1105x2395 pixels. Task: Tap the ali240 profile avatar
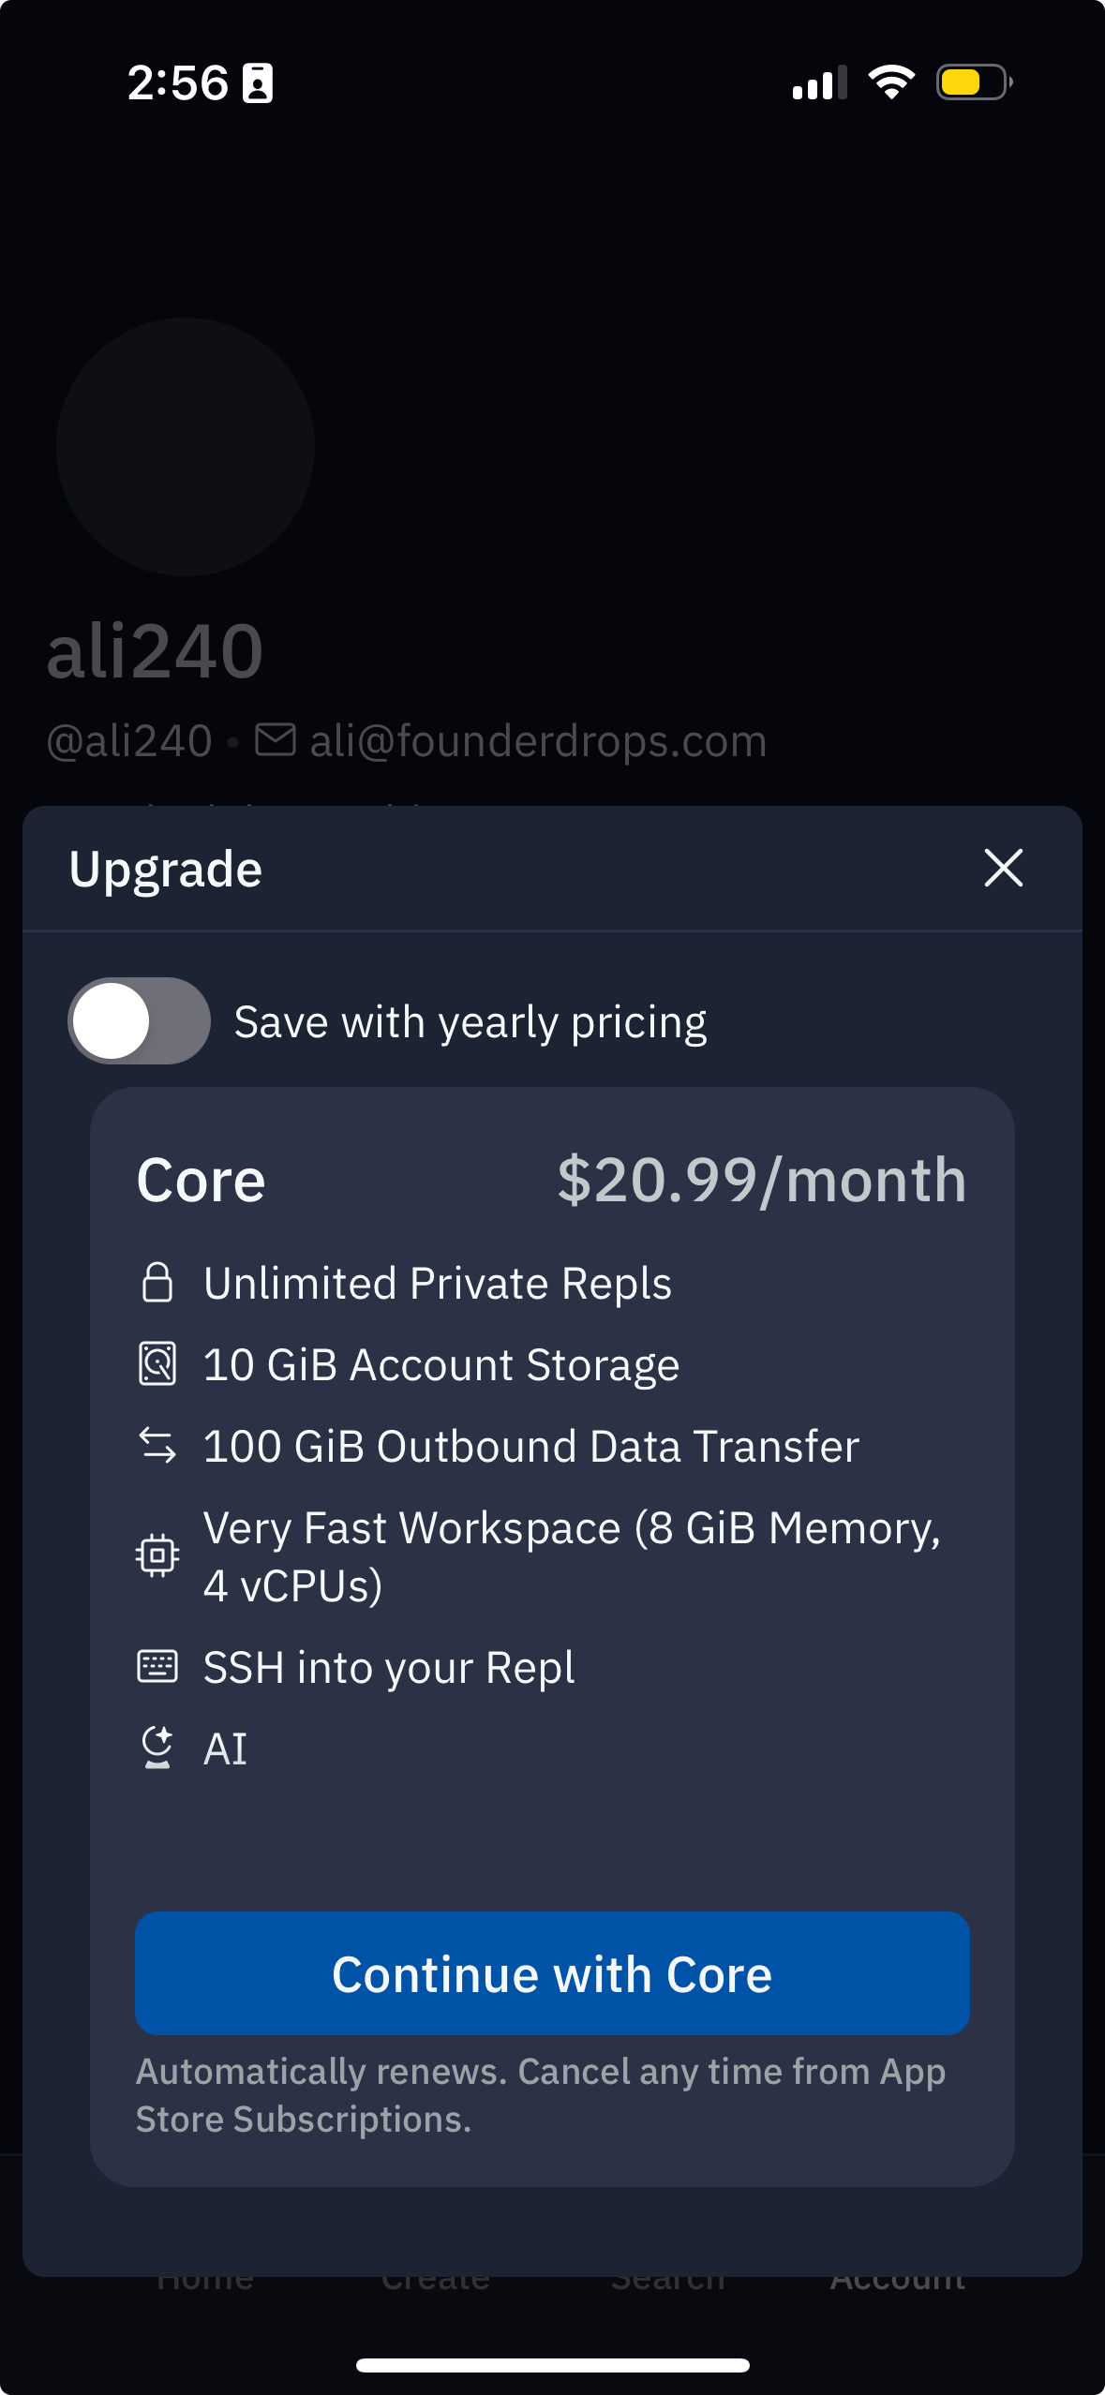click(186, 447)
